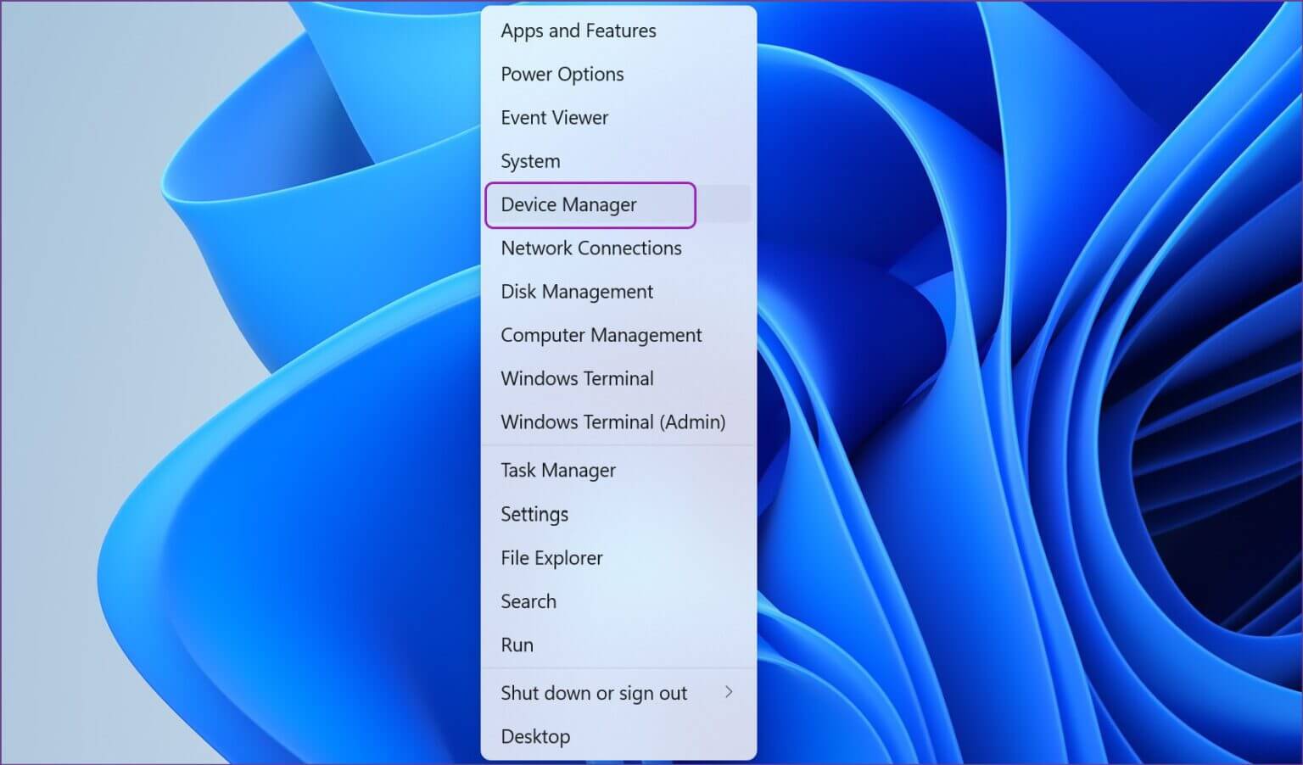Expand Shut down or sign out chevron
This screenshot has height=765, width=1303.
click(729, 692)
